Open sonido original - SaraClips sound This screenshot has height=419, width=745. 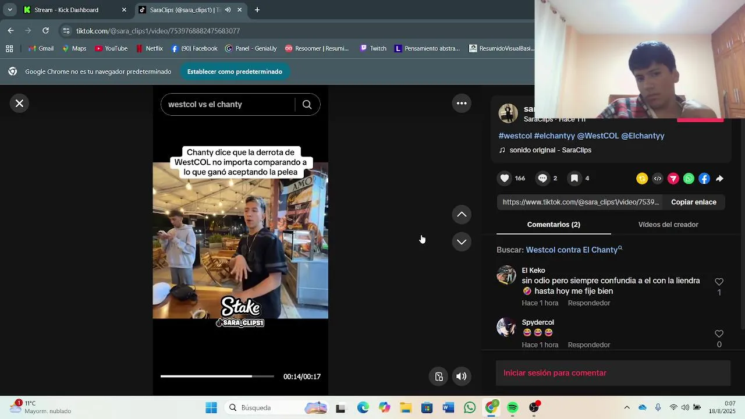pyautogui.click(x=550, y=150)
